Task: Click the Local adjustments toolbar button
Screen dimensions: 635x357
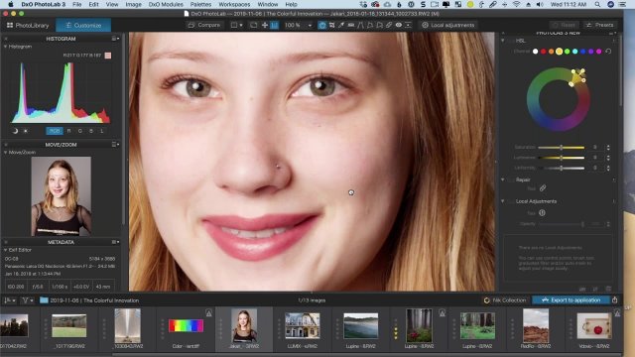Action: [447, 25]
